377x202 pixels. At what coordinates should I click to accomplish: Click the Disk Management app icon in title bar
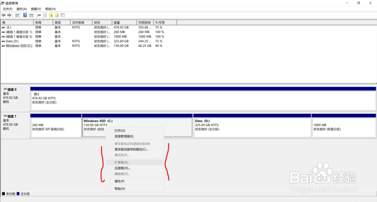click(3, 3)
